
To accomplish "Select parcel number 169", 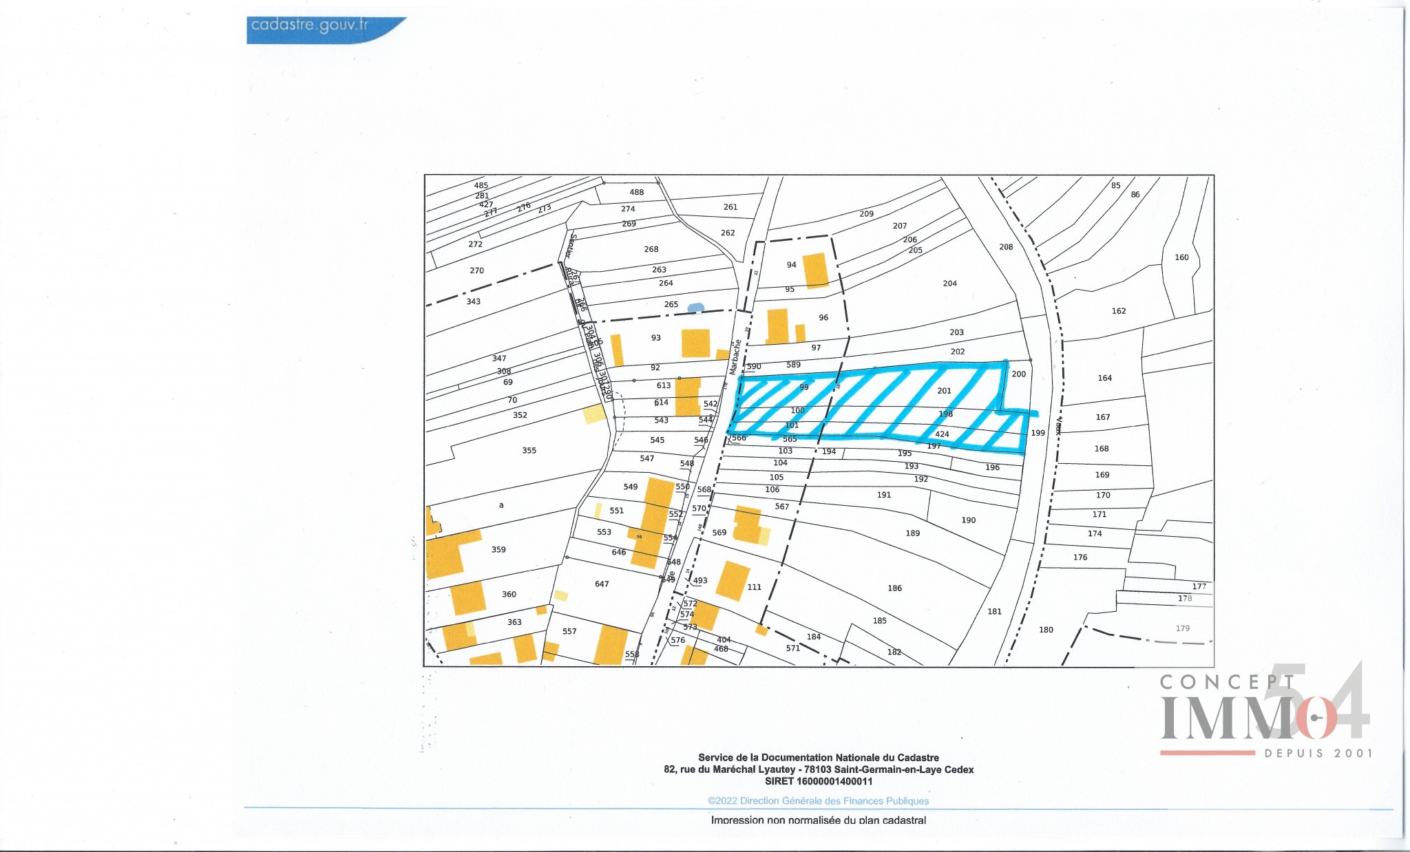I will pos(1102,475).
